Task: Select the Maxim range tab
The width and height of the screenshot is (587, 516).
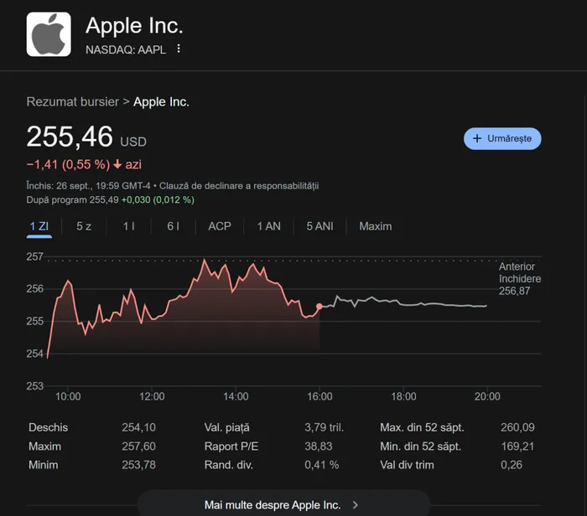Action: click(375, 226)
